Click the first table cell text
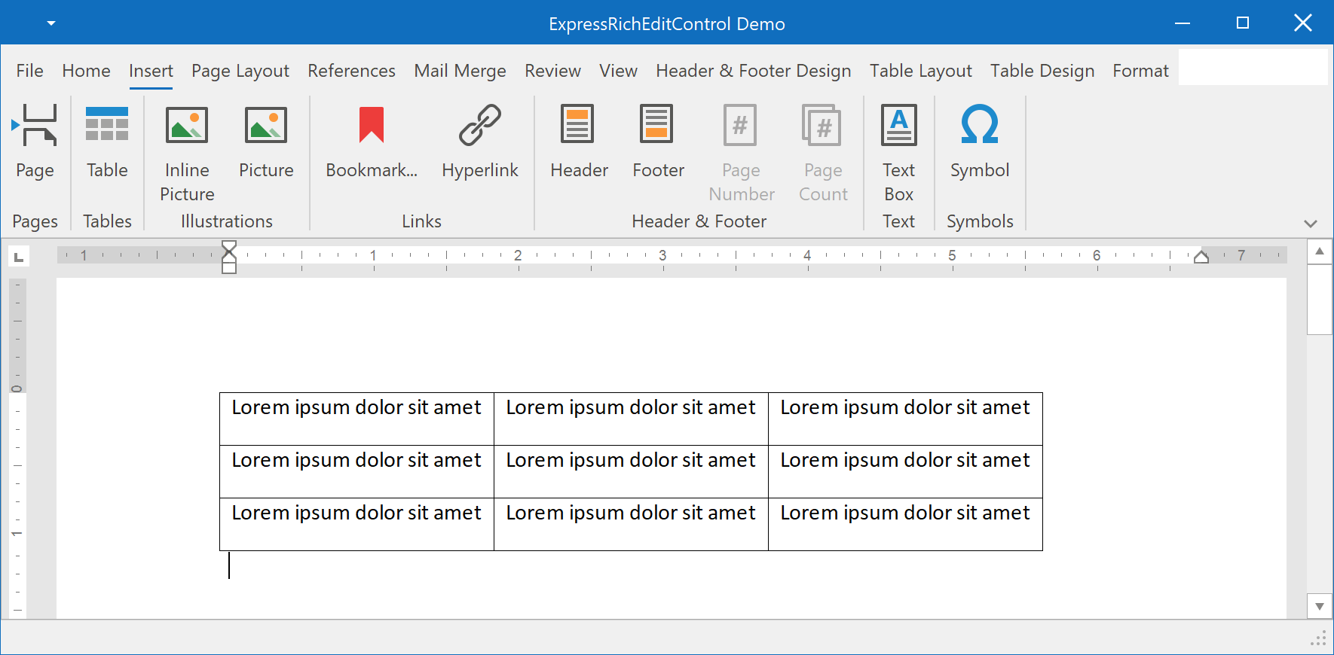Viewport: 1334px width, 655px height. pyautogui.click(x=356, y=407)
